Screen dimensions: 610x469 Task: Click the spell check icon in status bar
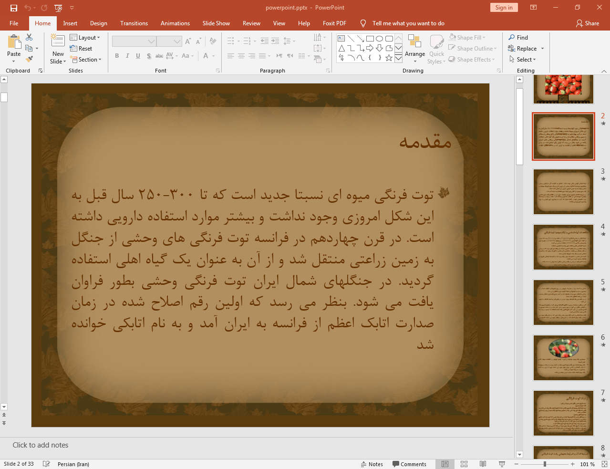click(x=46, y=464)
